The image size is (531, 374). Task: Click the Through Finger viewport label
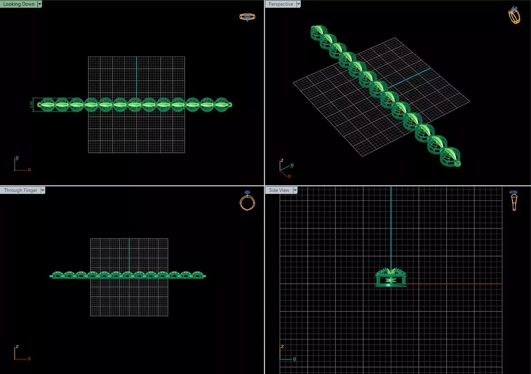point(20,190)
